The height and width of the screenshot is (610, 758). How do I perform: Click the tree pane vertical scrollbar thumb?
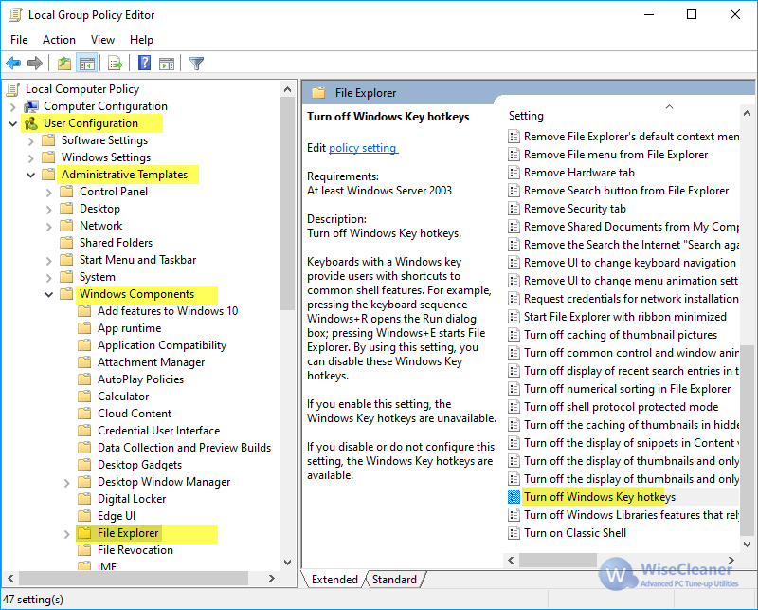tap(288, 203)
